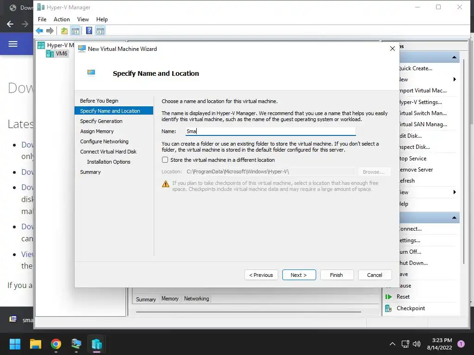Viewport: 474px width, 355px height.
Task: Open the View menu
Action: pyautogui.click(x=83, y=19)
